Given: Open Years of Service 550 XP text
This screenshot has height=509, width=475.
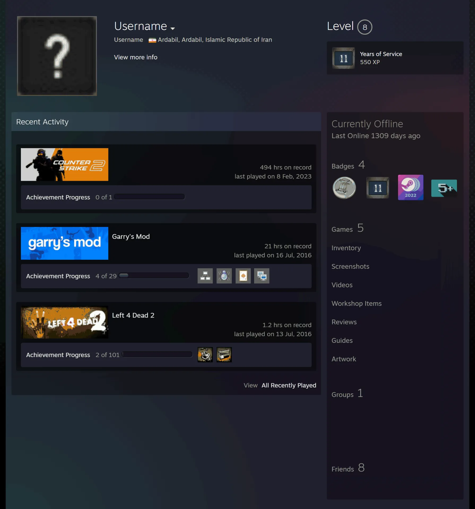Looking at the screenshot, I should click(x=381, y=58).
